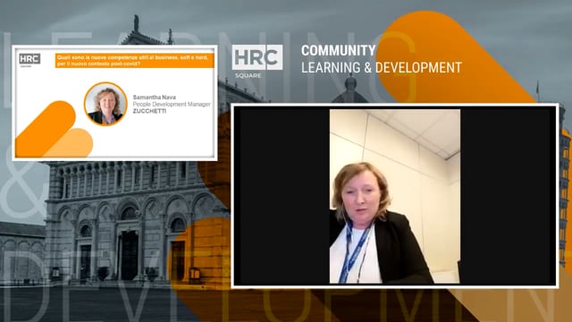
Task: Click the LEARNING & DEVELOPMENT subtitle
Action: click(x=382, y=68)
